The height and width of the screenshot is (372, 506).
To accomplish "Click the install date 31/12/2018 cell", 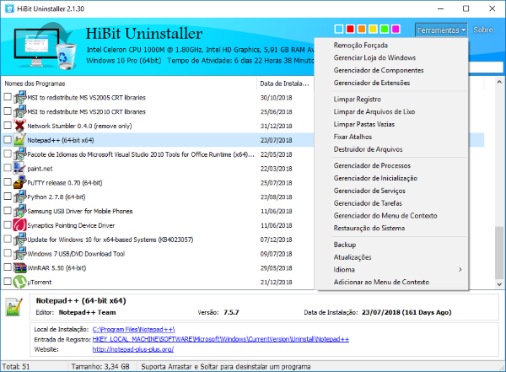I will pyautogui.click(x=277, y=126).
